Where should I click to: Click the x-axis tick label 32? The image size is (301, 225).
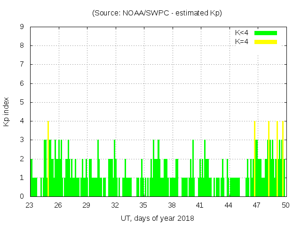click(x=115, y=205)
